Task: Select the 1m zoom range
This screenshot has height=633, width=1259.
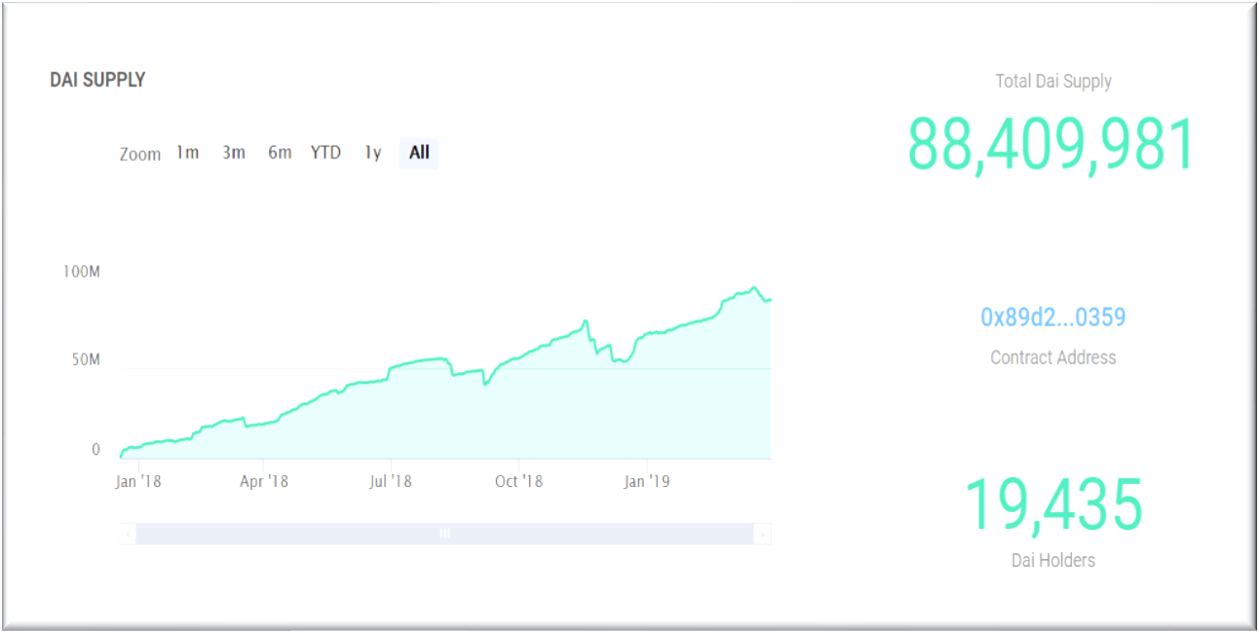Action: click(x=187, y=153)
